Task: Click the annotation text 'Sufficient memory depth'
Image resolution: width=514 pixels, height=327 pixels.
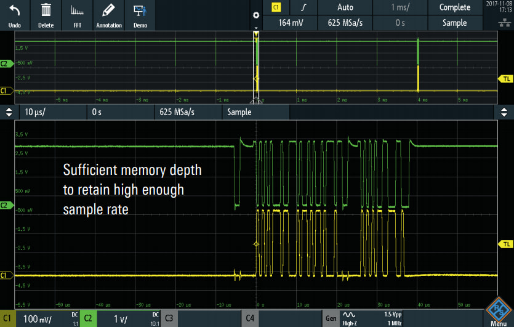Action: coord(132,170)
